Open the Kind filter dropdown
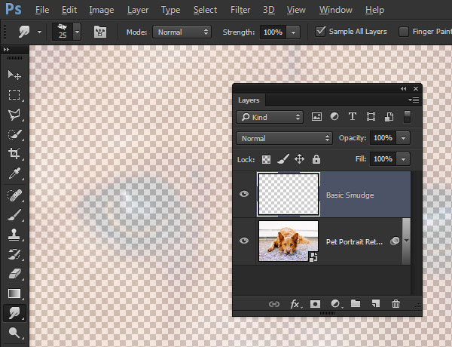 click(x=270, y=117)
